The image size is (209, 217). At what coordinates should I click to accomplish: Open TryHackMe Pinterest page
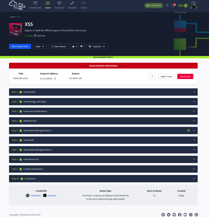196,215
